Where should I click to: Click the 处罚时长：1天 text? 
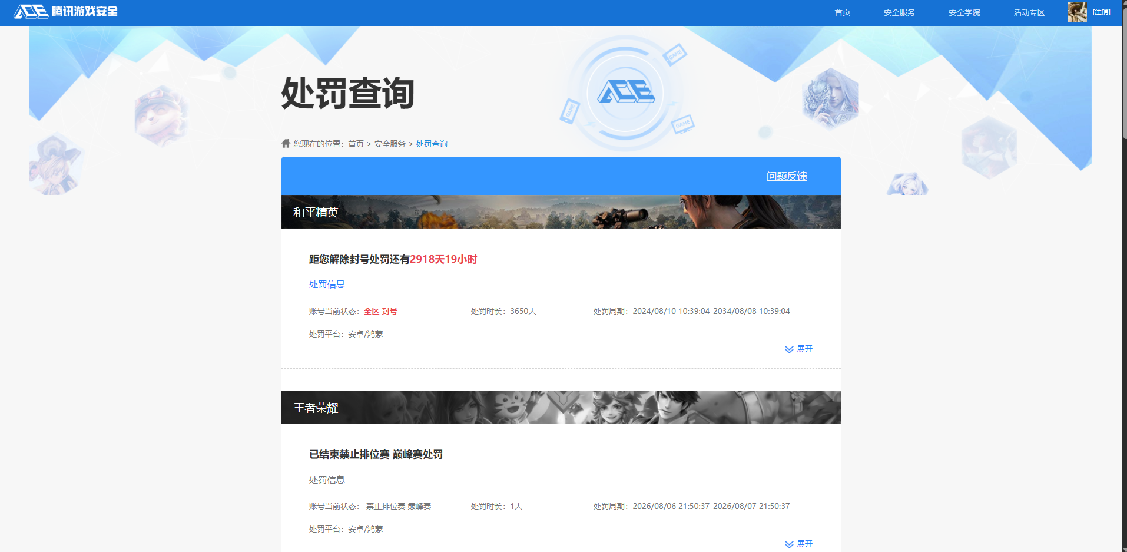(496, 506)
